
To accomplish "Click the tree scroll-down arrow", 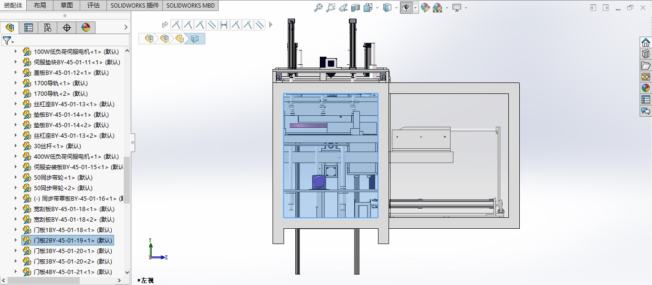I will click(x=127, y=273).
